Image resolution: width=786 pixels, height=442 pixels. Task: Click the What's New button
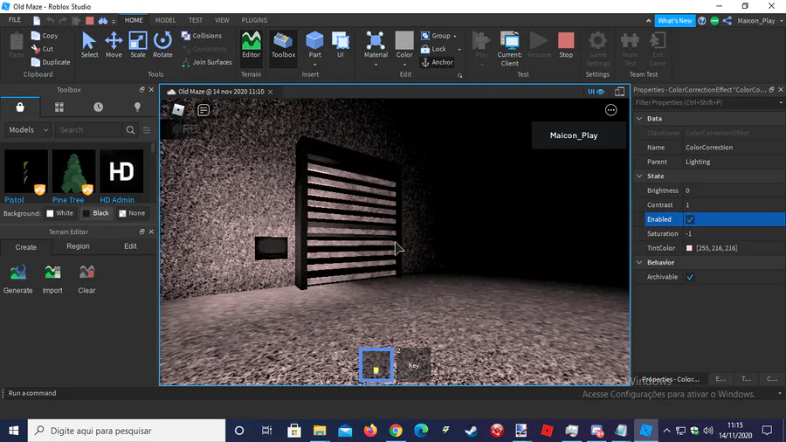[x=675, y=21]
